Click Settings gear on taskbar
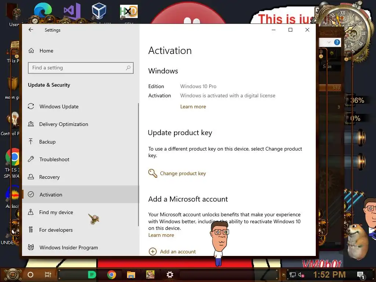 point(170,275)
